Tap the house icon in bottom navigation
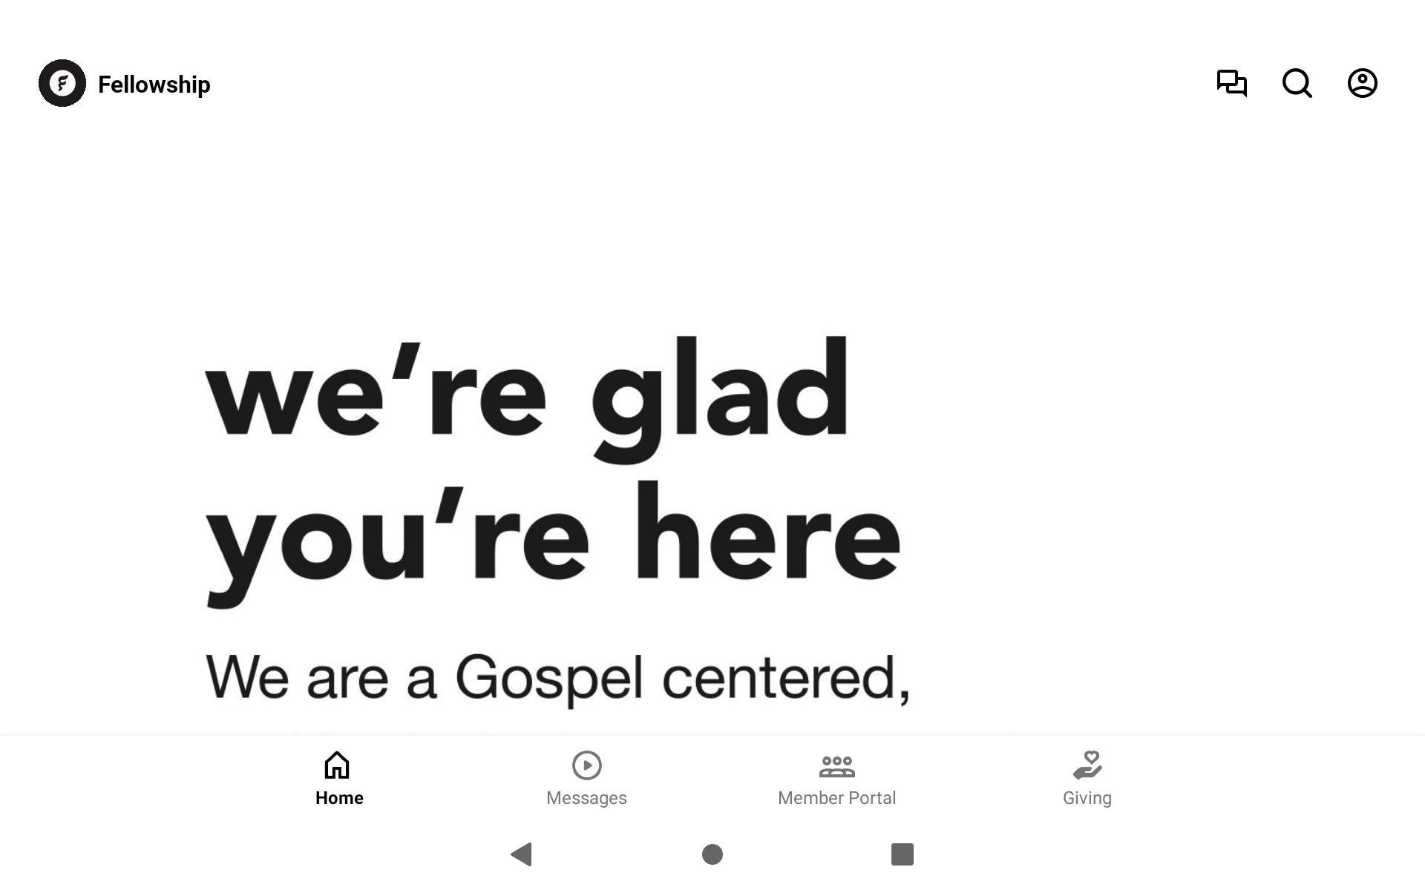This screenshot has height=890, width=1425. [337, 765]
